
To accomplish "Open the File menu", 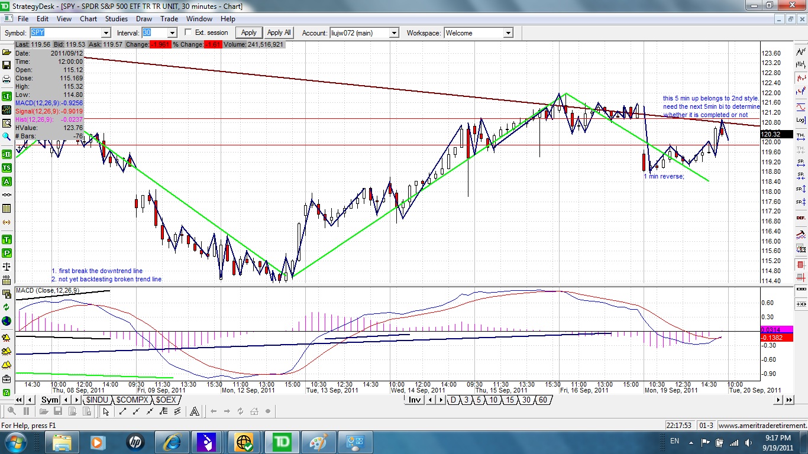I will click(x=23, y=19).
